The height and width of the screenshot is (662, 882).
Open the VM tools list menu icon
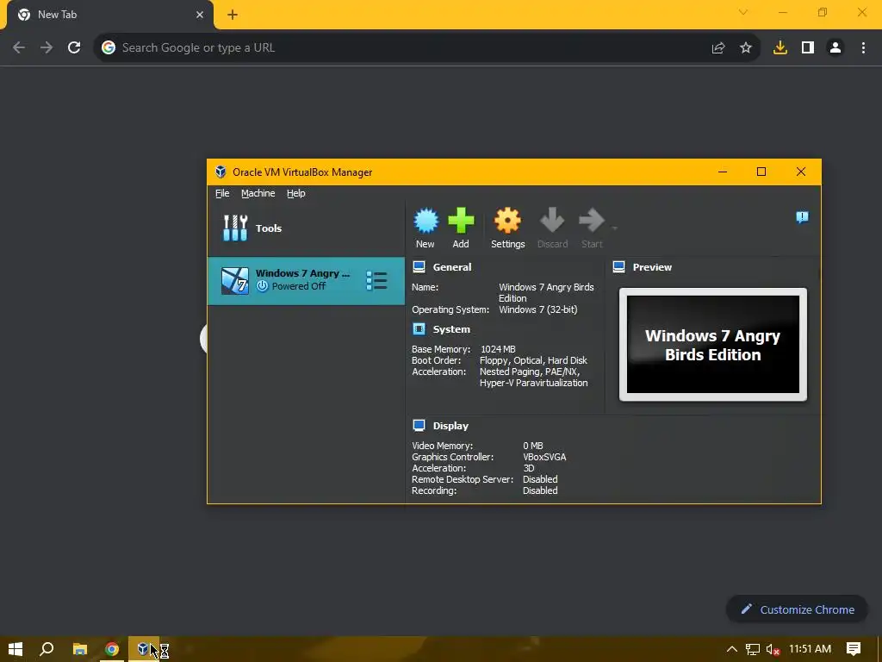pyautogui.click(x=376, y=280)
